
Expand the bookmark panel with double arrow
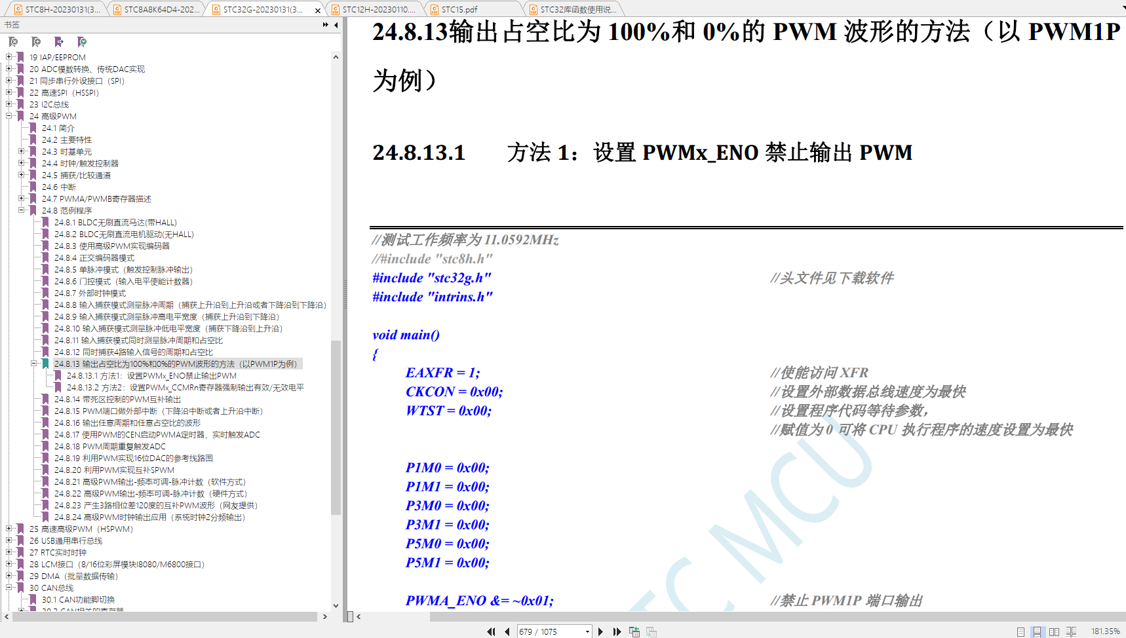(x=326, y=25)
